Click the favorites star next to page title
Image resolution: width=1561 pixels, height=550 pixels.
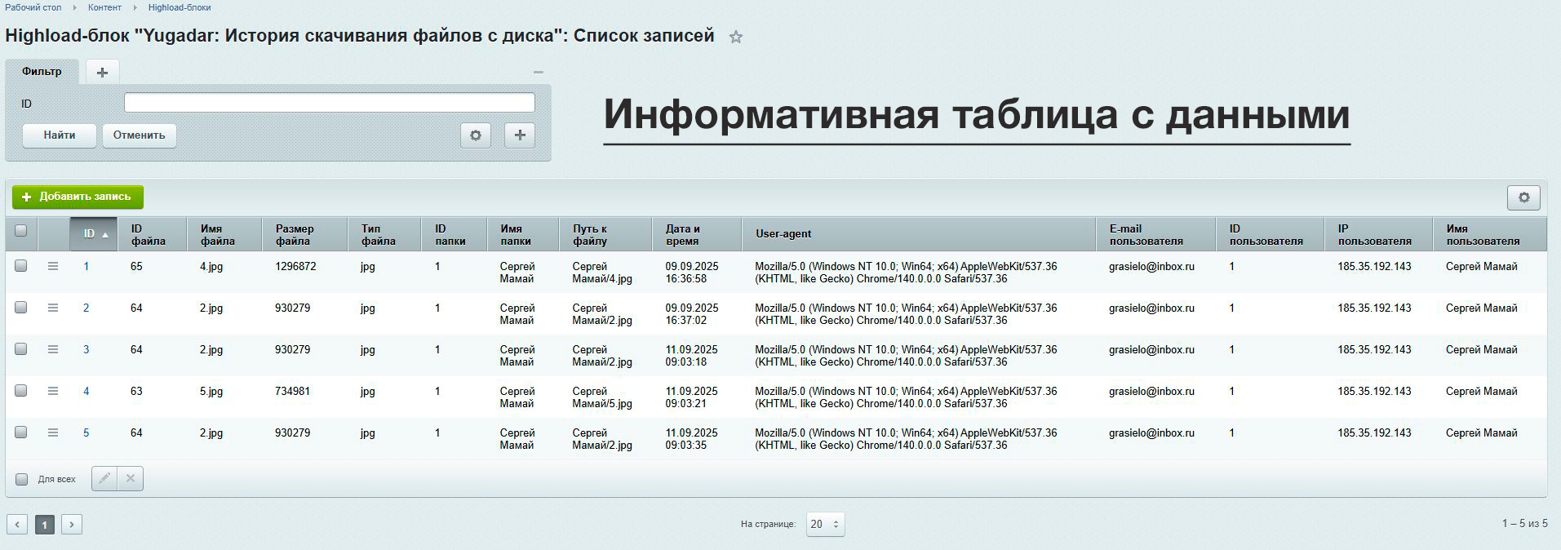(736, 38)
